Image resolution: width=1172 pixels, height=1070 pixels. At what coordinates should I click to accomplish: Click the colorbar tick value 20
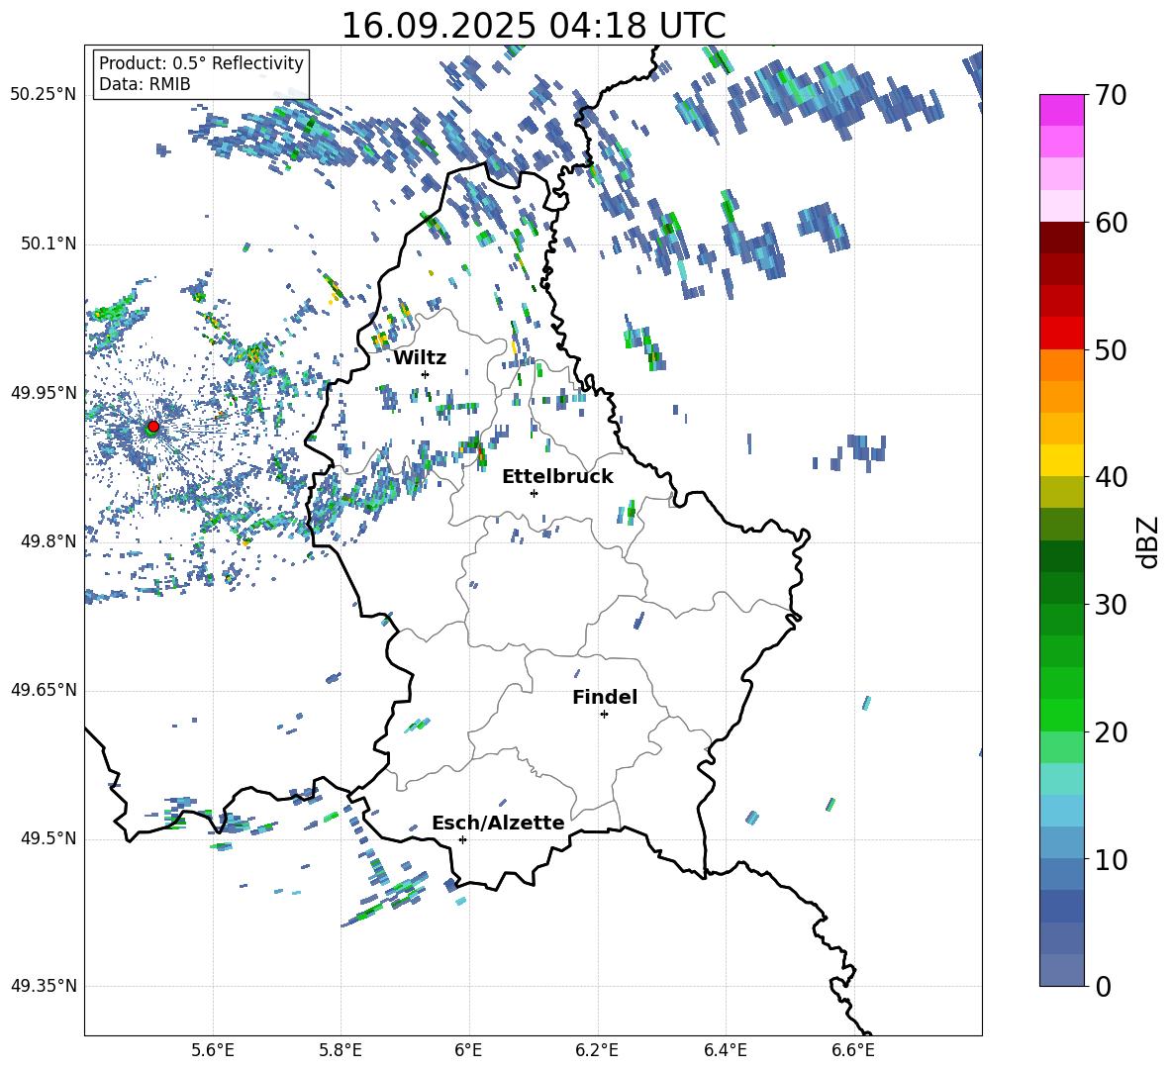(x=1110, y=732)
